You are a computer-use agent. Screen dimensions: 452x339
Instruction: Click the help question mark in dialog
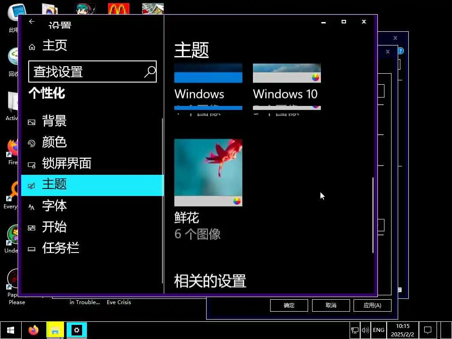click(401, 51)
